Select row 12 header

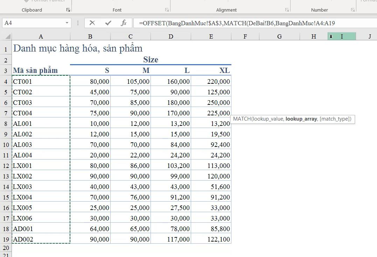pyautogui.click(x=6, y=165)
